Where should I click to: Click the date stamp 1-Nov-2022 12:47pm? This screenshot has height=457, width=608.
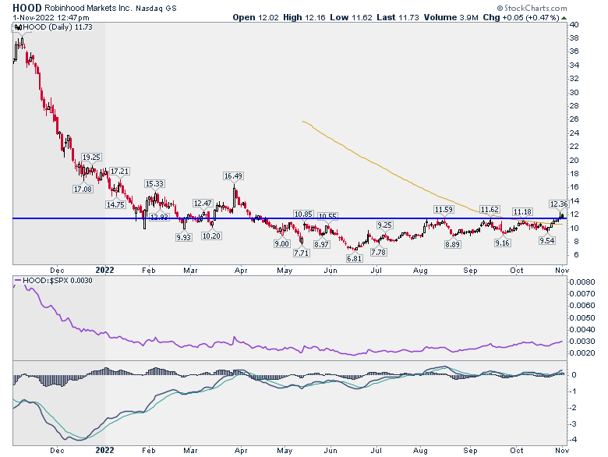click(x=51, y=18)
